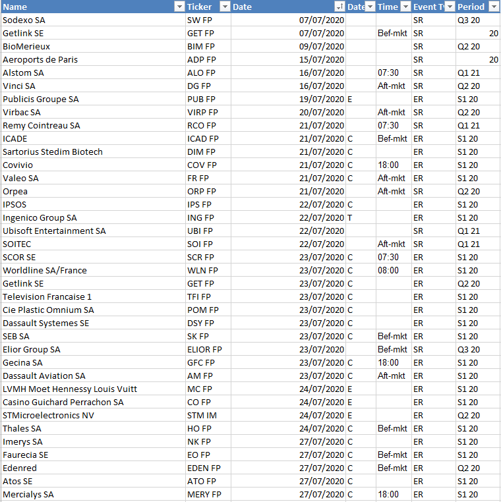This screenshot has width=501, height=502.
Task: Select the Ingenico Group SA cell
Action: [x=93, y=217]
